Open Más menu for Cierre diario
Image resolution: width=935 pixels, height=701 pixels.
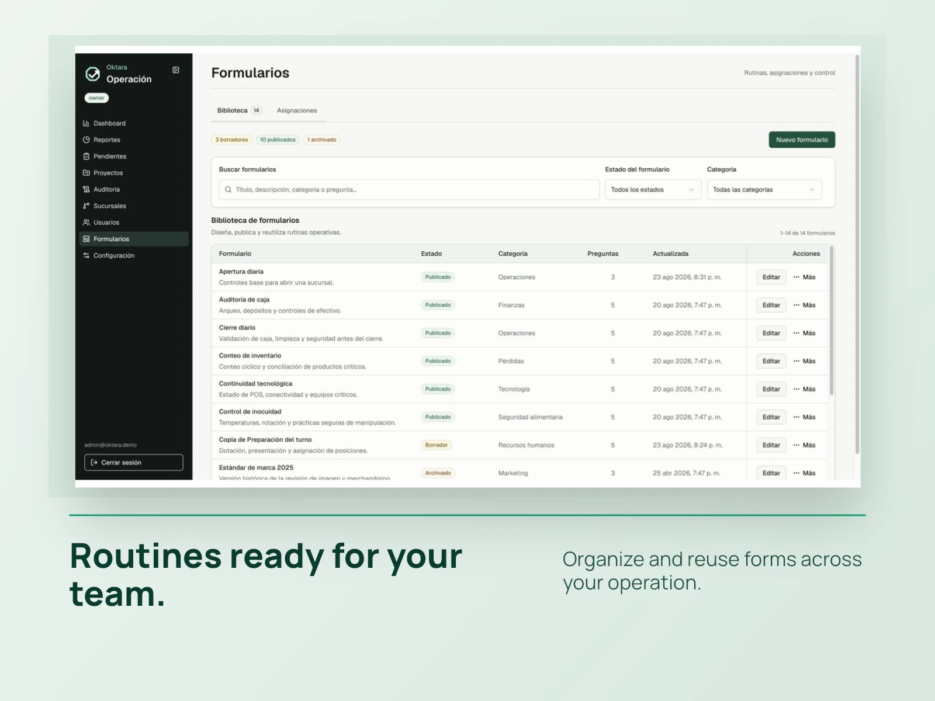point(805,333)
